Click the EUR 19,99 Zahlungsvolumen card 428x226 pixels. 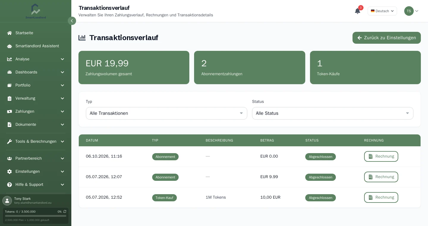(134, 68)
